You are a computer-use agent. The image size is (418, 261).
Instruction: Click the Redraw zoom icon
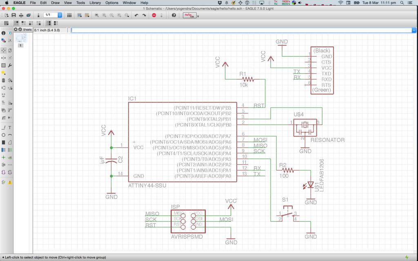119,15
